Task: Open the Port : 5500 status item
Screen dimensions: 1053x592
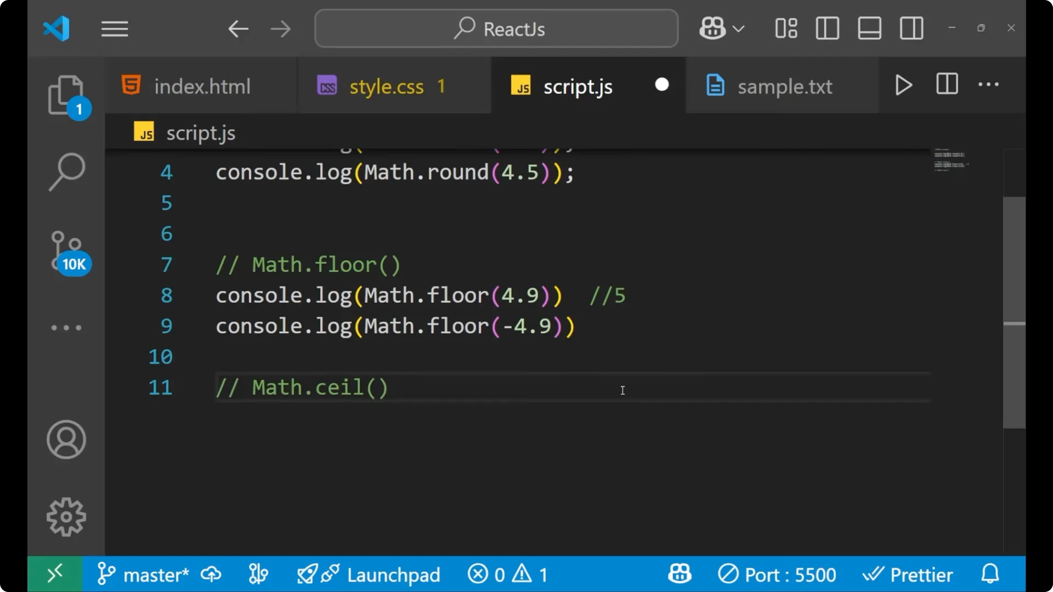Action: (777, 574)
